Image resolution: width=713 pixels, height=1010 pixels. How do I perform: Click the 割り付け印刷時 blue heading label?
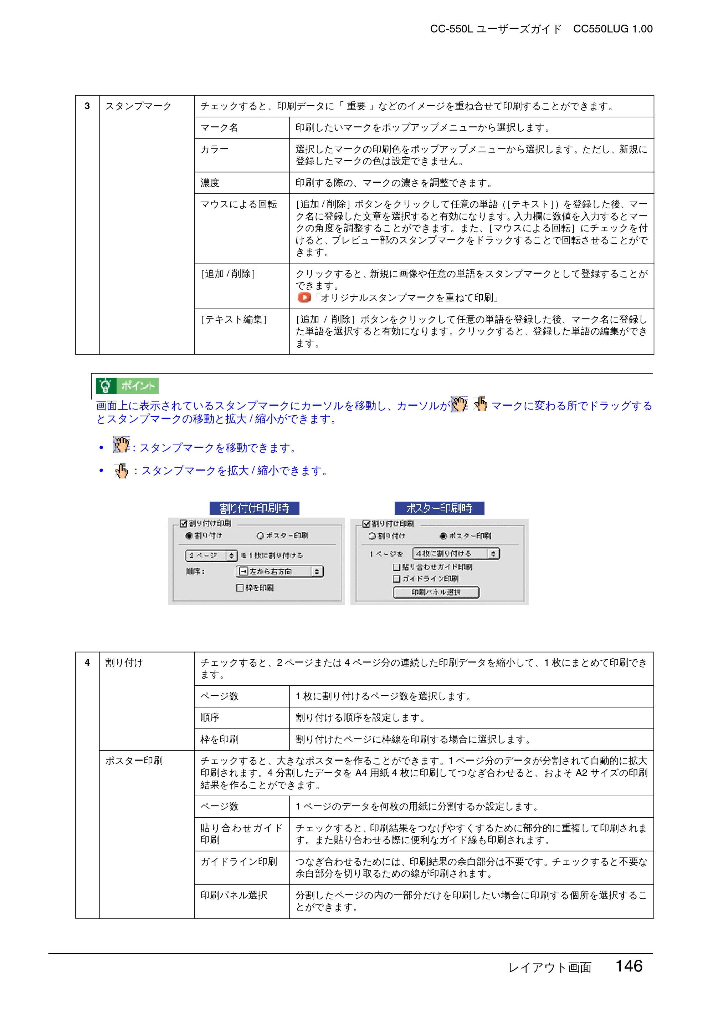(x=255, y=508)
